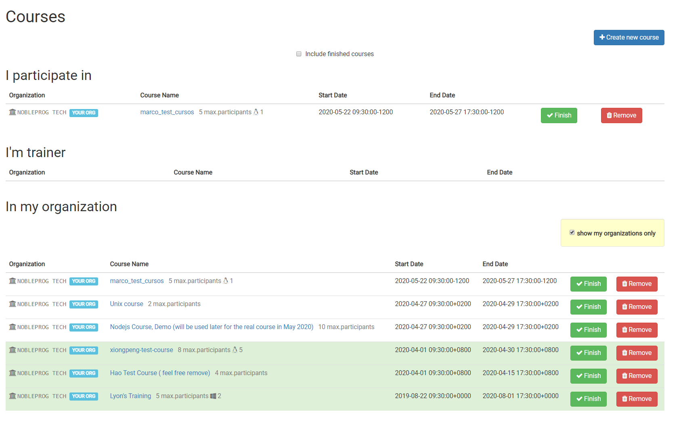Click the Create new course button

629,38
